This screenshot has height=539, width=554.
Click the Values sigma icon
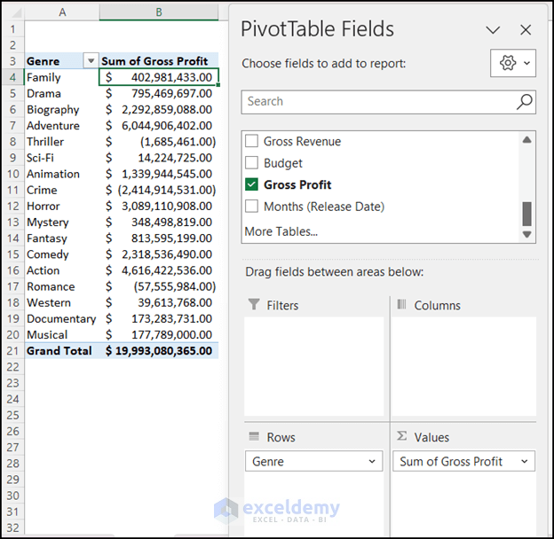pyautogui.click(x=401, y=436)
